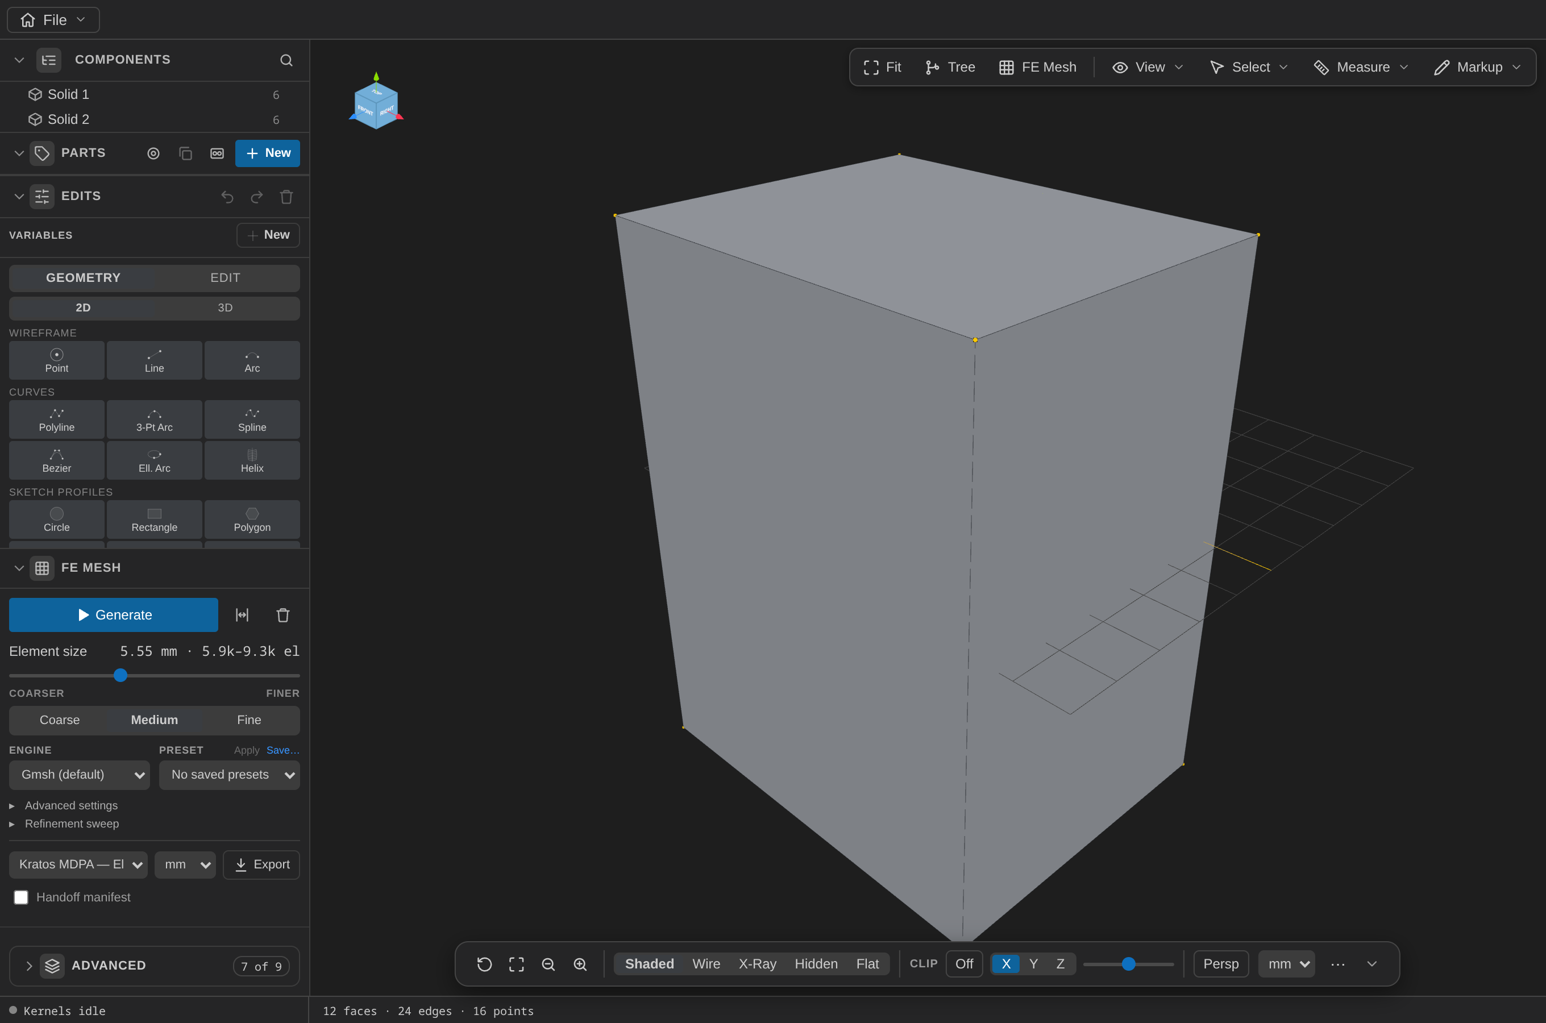
Task: Open the Engine Gmsh dropdown
Action: (x=80, y=775)
